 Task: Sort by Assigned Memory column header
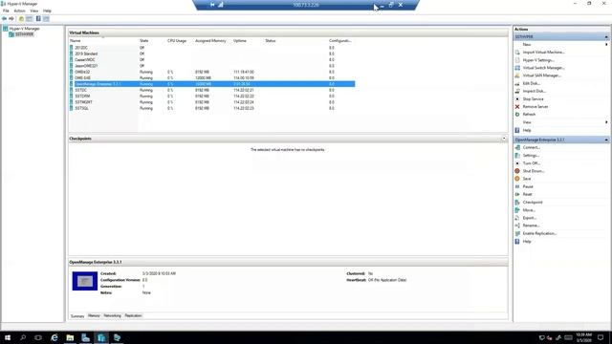coord(210,40)
